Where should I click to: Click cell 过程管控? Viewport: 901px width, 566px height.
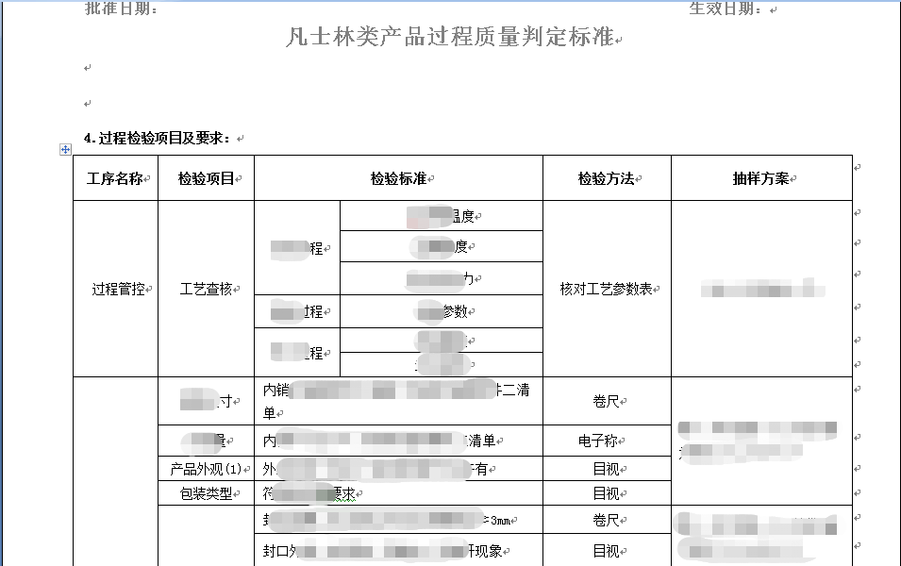pos(118,289)
